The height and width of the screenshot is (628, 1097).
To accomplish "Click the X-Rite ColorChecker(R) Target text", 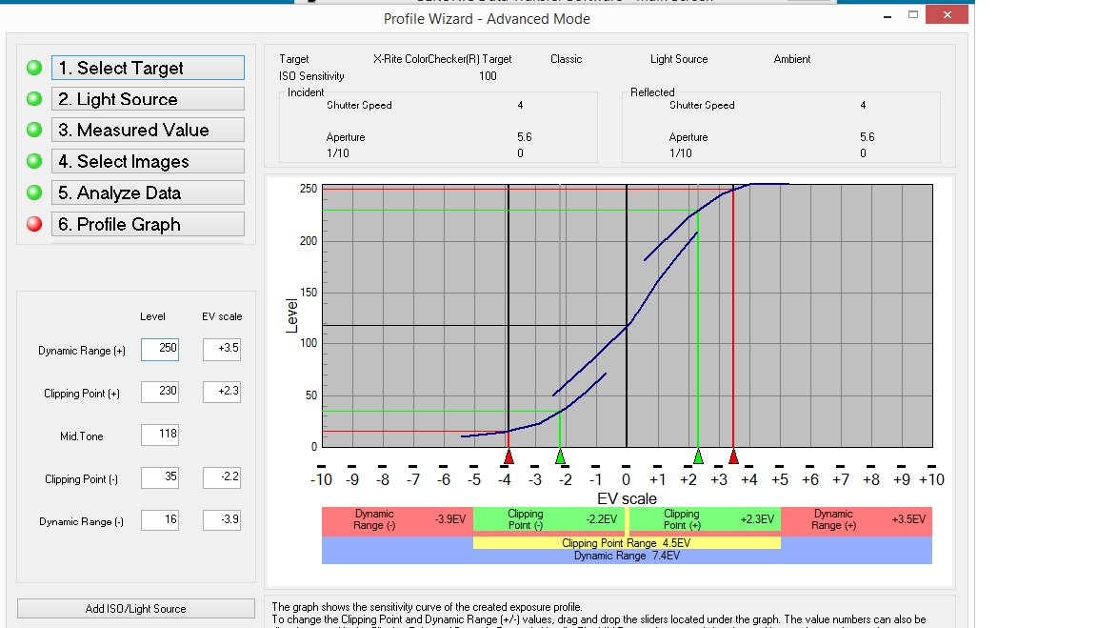I will click(442, 59).
